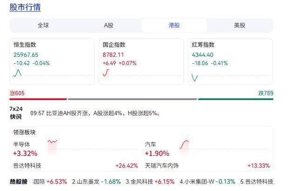This screenshot has width=298, height=191.
Task: Open the 半导体 leading sector
Action: tap(21, 144)
